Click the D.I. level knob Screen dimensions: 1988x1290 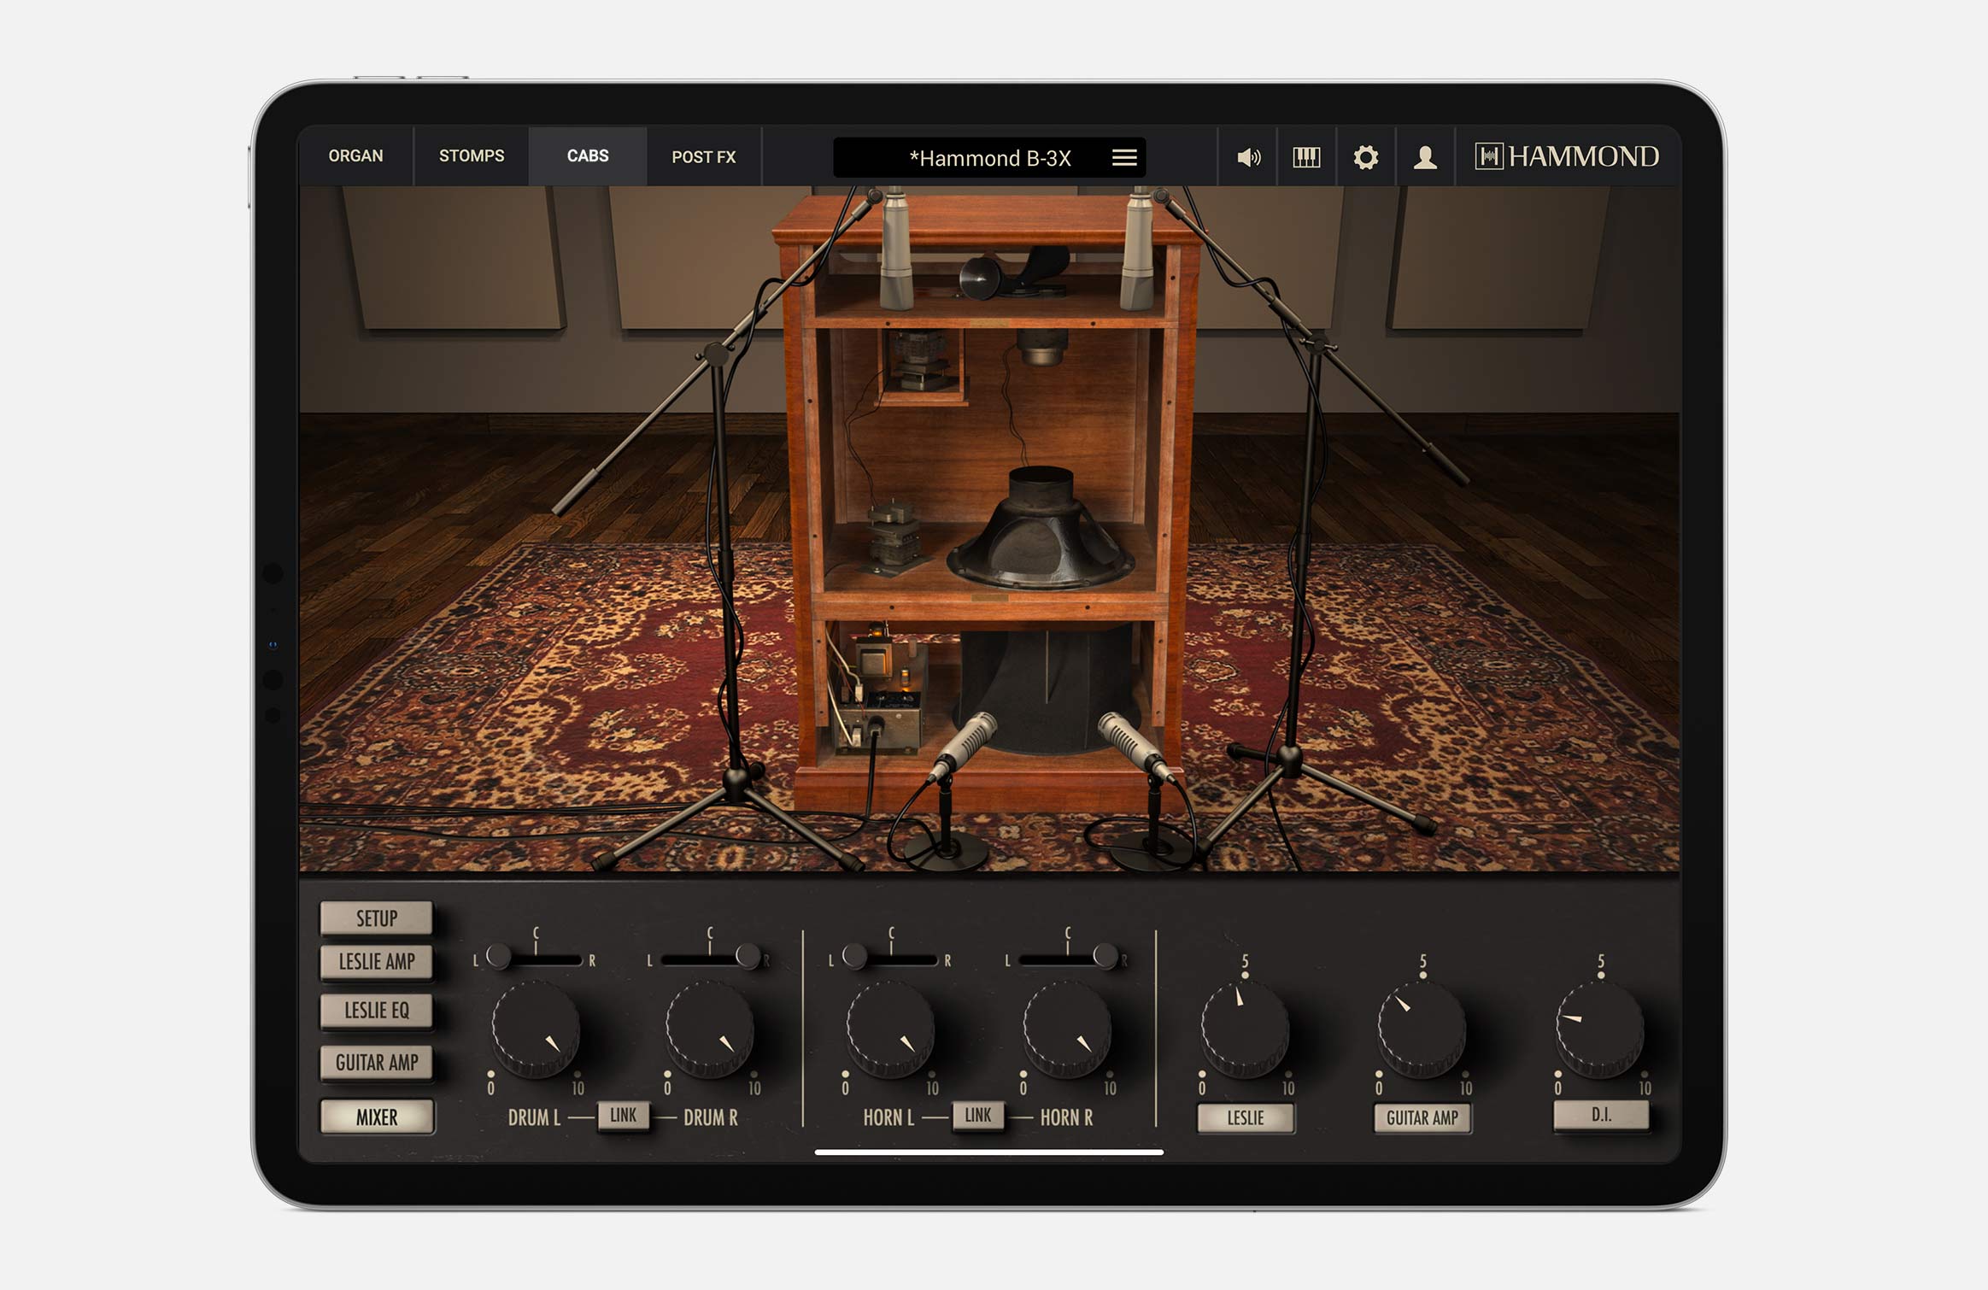coord(1599,1029)
